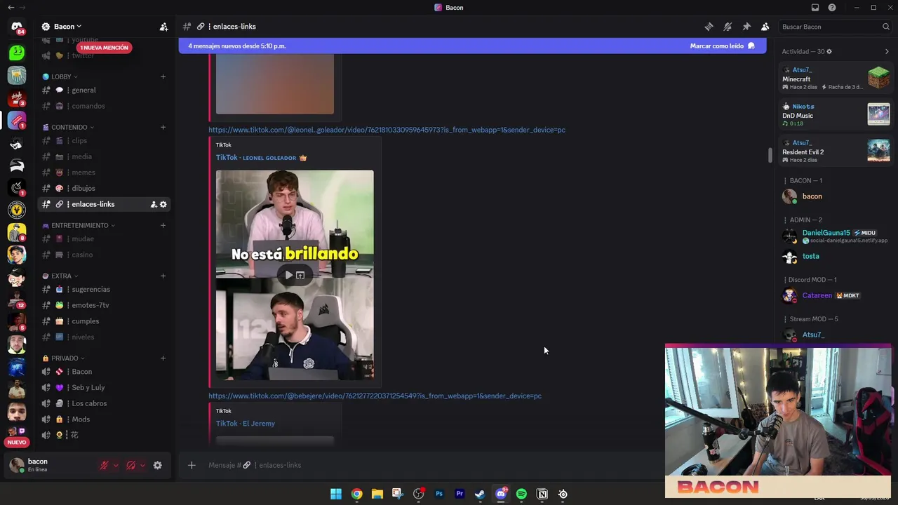Image resolution: width=898 pixels, height=505 pixels.
Task: Add channel to PRIVADO category
Action: point(163,358)
